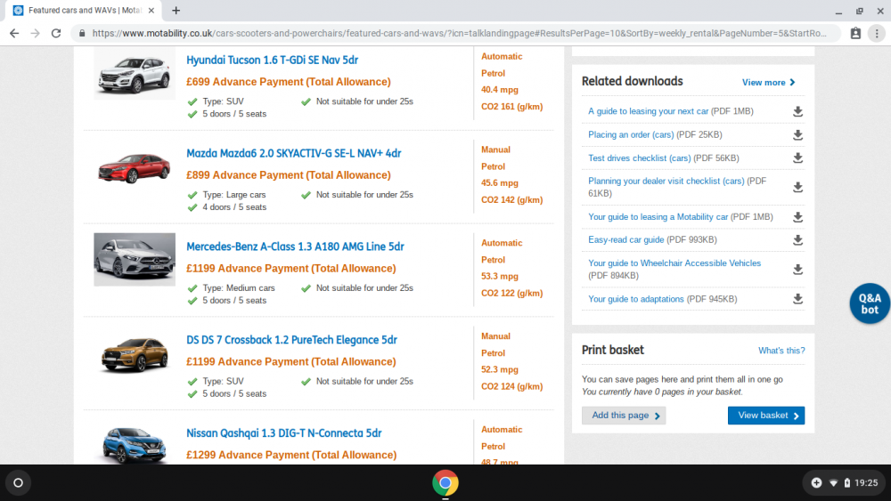
Task: Click 'CO2 142 (g/km)' value
Action: point(511,200)
